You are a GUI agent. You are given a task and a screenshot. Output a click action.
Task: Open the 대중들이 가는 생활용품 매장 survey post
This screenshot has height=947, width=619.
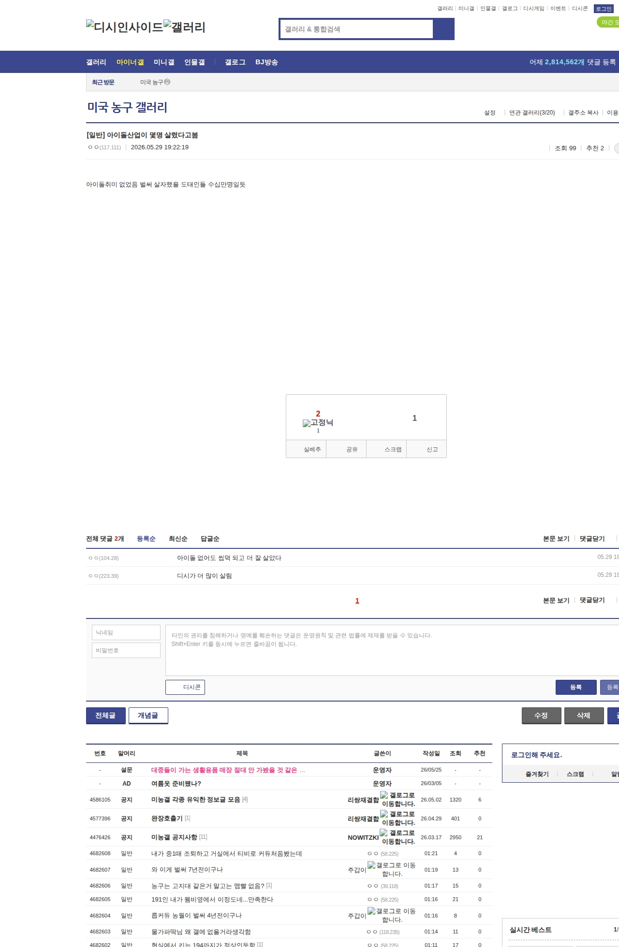coord(228,770)
